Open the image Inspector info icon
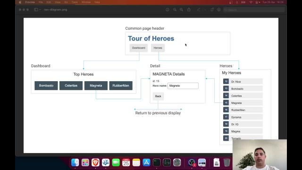This screenshot has width=302, height=170. (167, 9)
